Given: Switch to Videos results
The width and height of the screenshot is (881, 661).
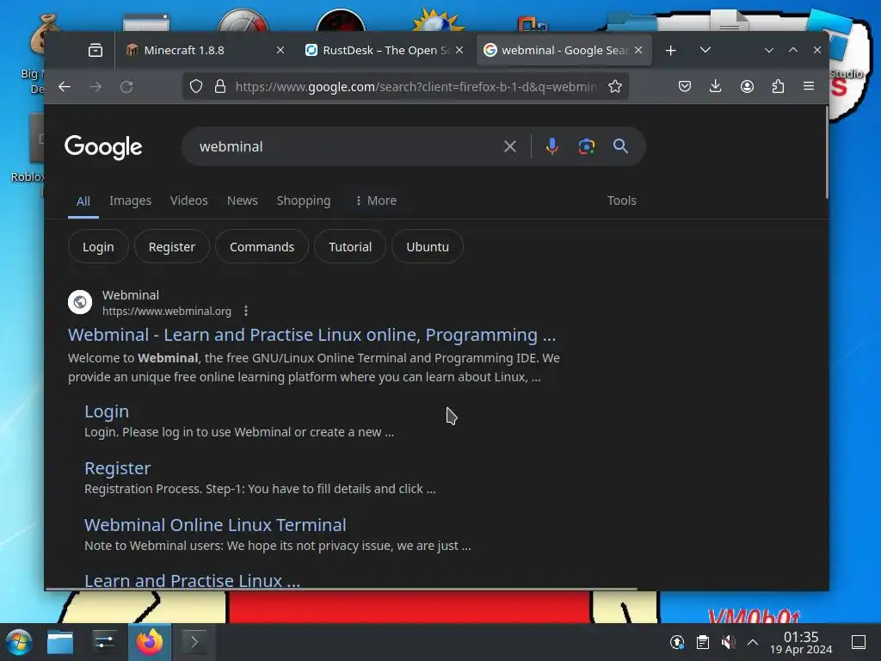Looking at the screenshot, I should pos(188,201).
